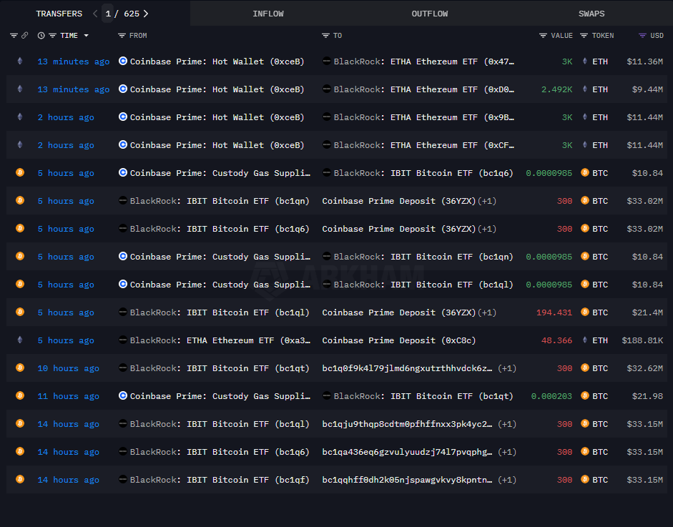673x527 pixels.
Task: Click address bc1q0f9k4l79jlmd6ngxutrthhvdck6z…
Action: coord(408,368)
